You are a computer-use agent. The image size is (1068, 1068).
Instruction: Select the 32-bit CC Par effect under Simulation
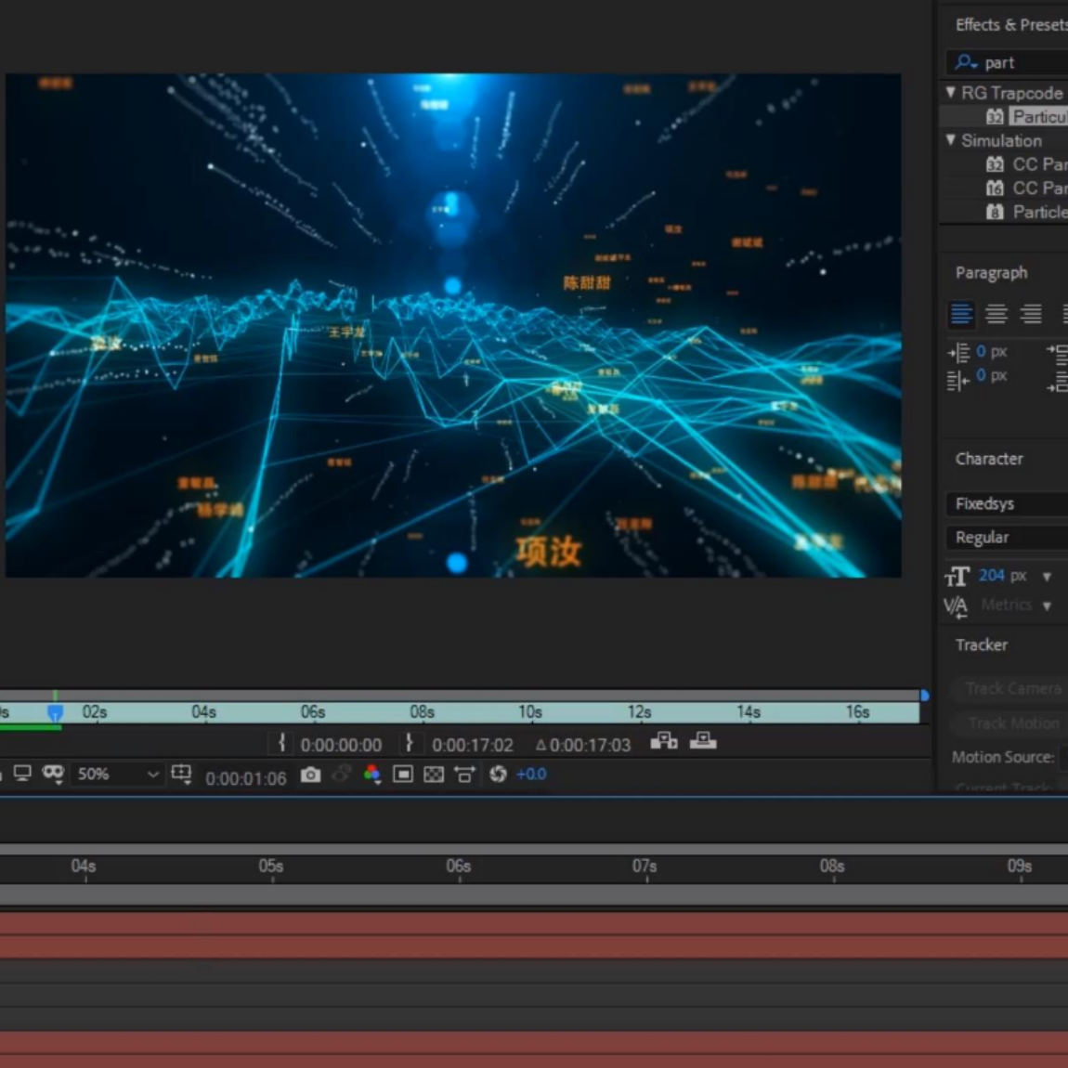point(1026,164)
